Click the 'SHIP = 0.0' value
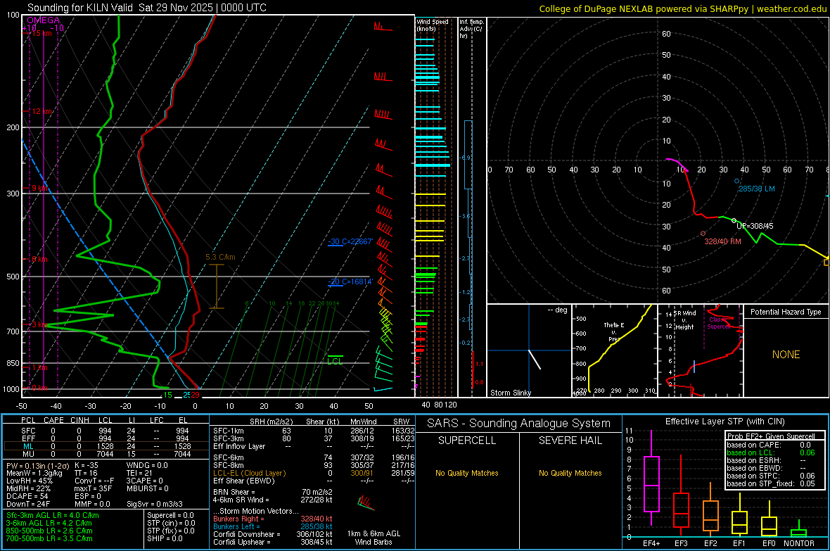 pyautogui.click(x=165, y=538)
